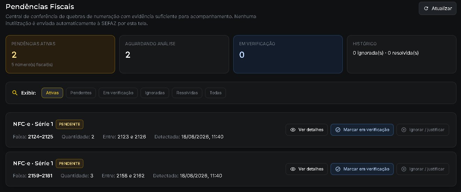Display Todas pendências
Image resolution: width=461 pixels, height=192 pixels.
(x=216, y=93)
